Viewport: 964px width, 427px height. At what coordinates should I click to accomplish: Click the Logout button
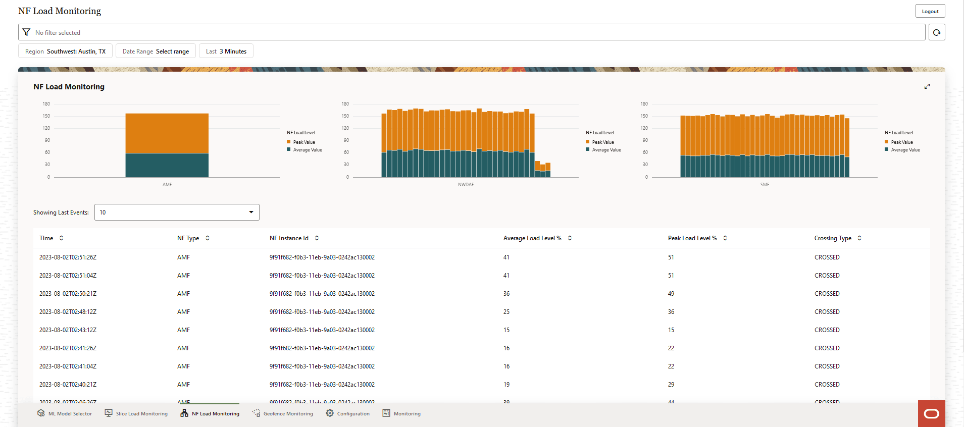(930, 11)
